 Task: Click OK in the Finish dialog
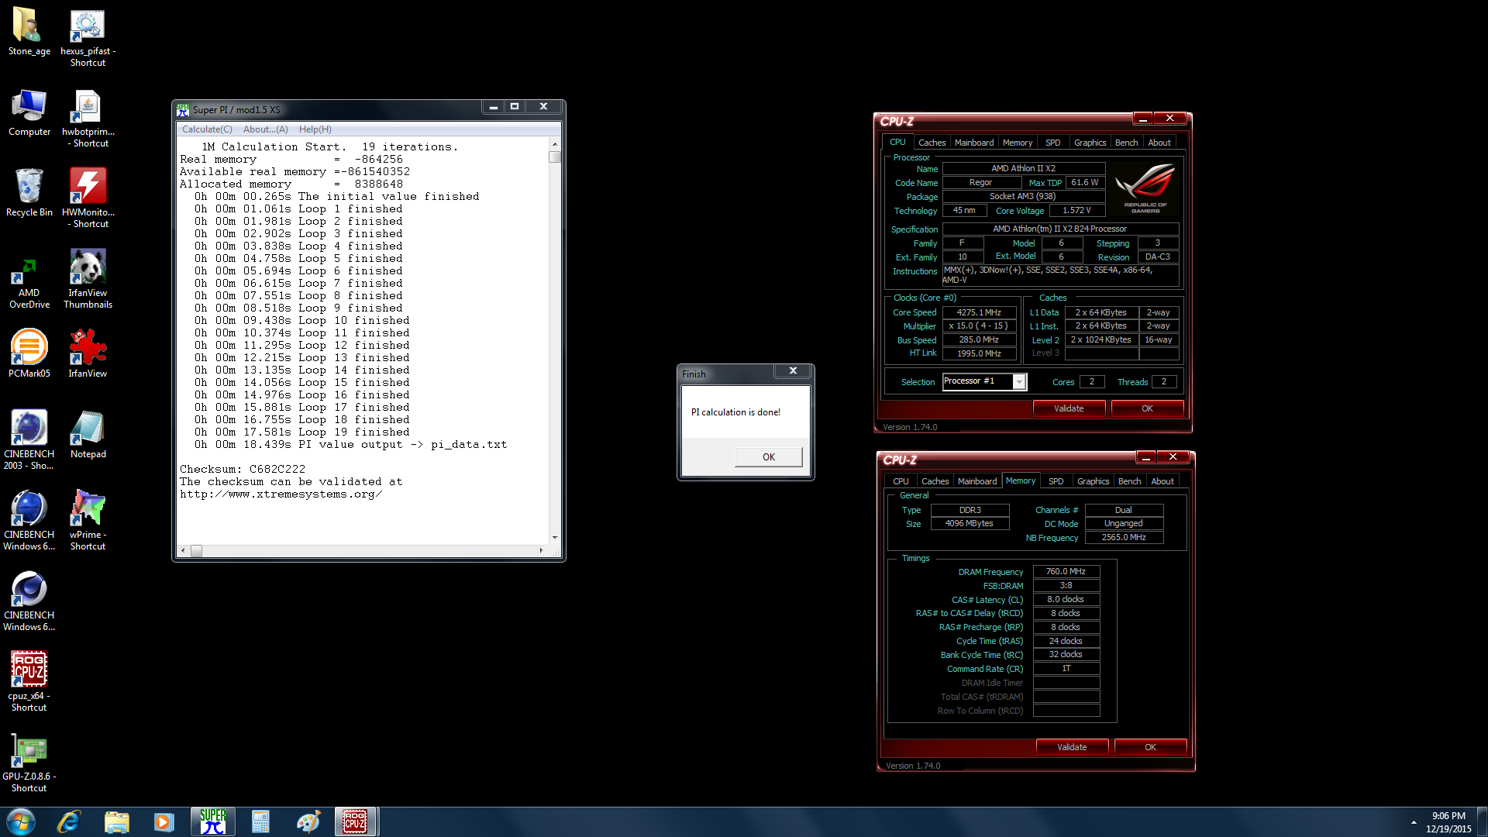click(x=768, y=456)
